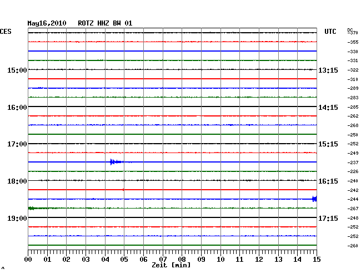The image size is (361, 274).
Task: Click the DC offset value -244
Action: (x=353, y=199)
